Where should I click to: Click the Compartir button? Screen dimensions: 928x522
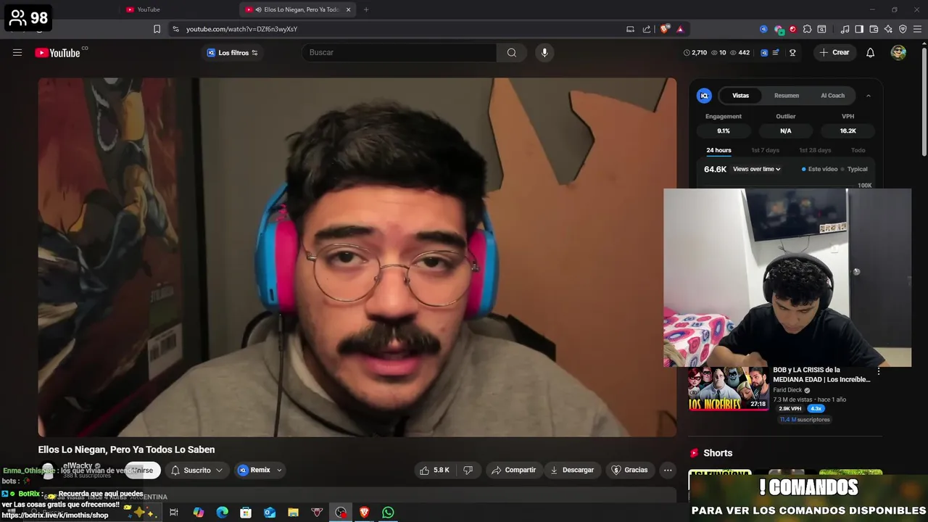513,470
